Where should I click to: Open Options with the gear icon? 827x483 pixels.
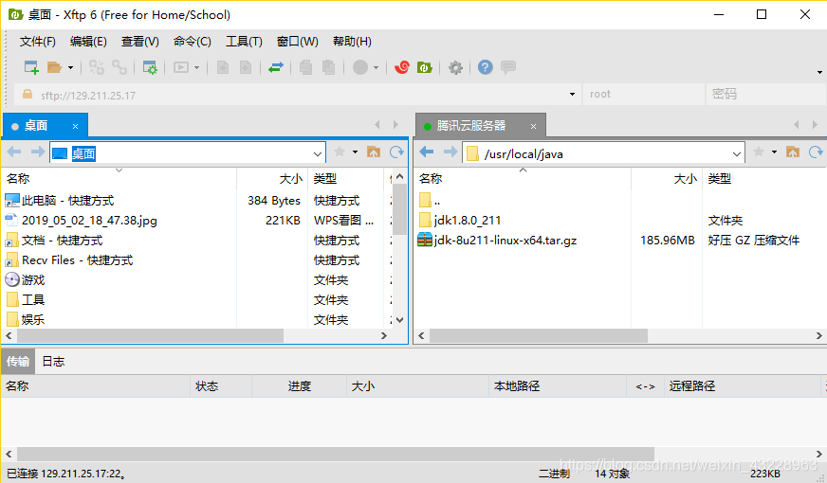455,67
